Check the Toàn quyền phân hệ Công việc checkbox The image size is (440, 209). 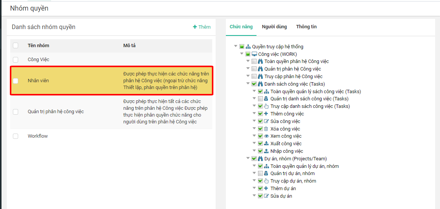254,61
